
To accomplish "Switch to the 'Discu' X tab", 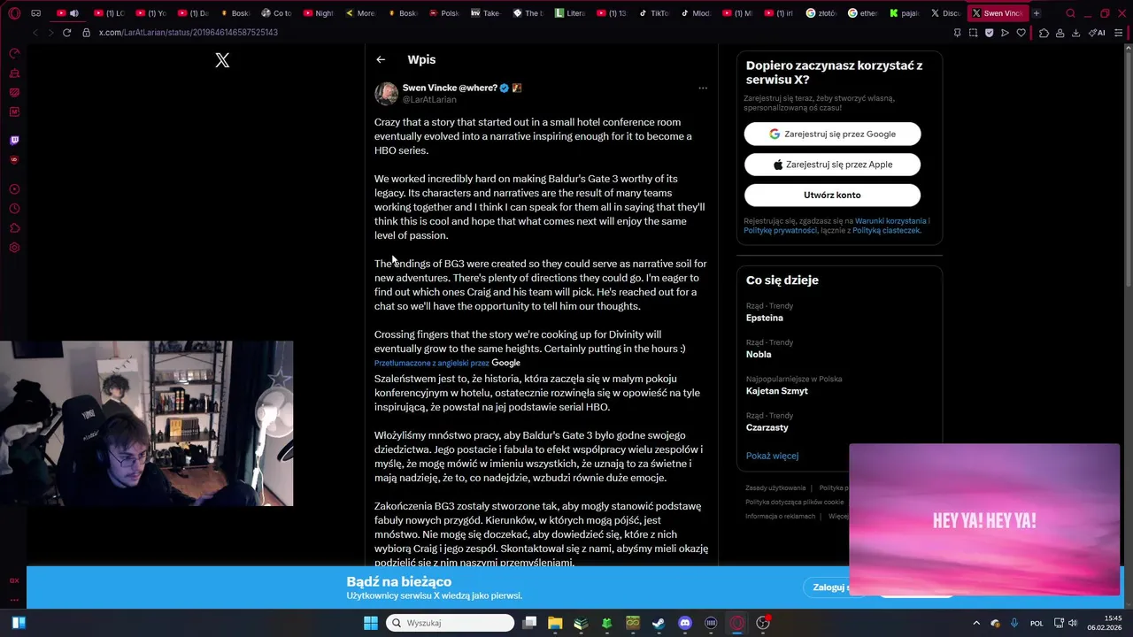I will click(945, 13).
